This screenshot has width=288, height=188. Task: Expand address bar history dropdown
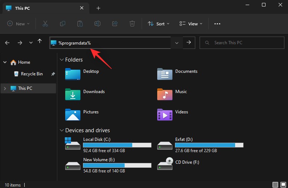tap(177, 43)
